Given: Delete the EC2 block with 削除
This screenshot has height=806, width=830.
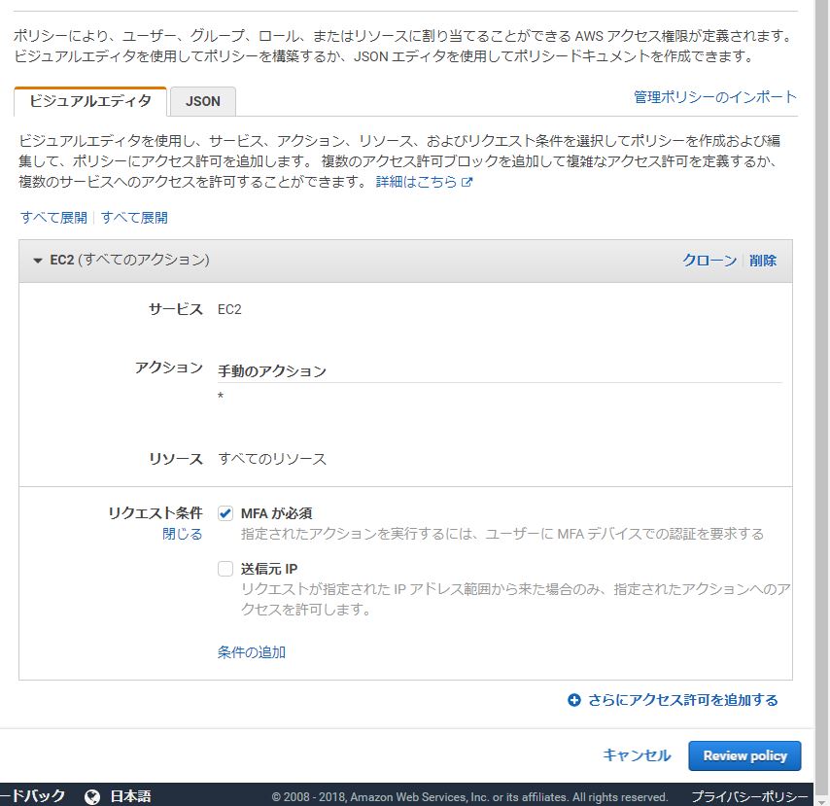Looking at the screenshot, I should (763, 260).
